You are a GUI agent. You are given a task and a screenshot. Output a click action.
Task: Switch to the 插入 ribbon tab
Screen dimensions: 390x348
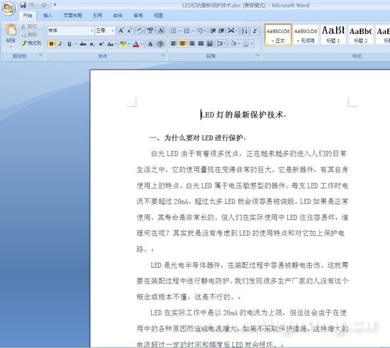(x=48, y=16)
